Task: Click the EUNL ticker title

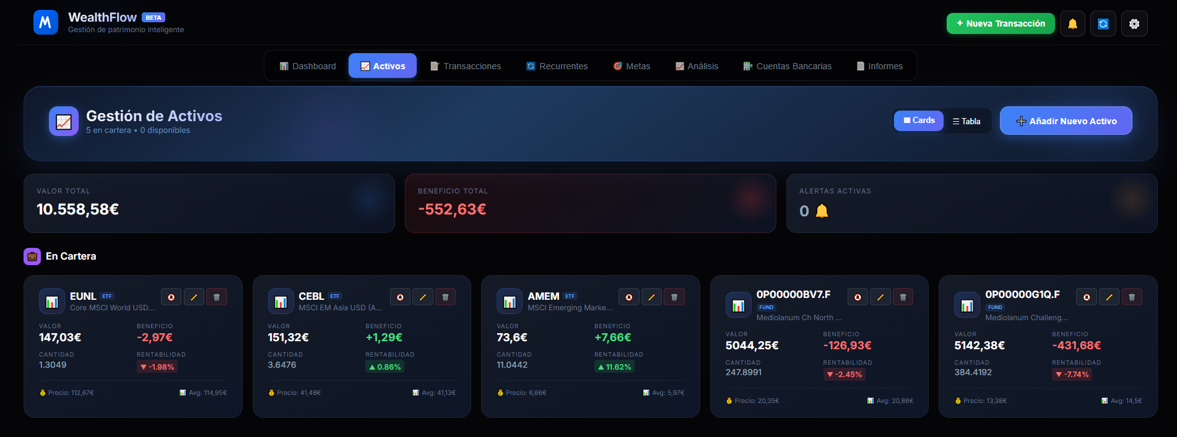Action: click(83, 297)
